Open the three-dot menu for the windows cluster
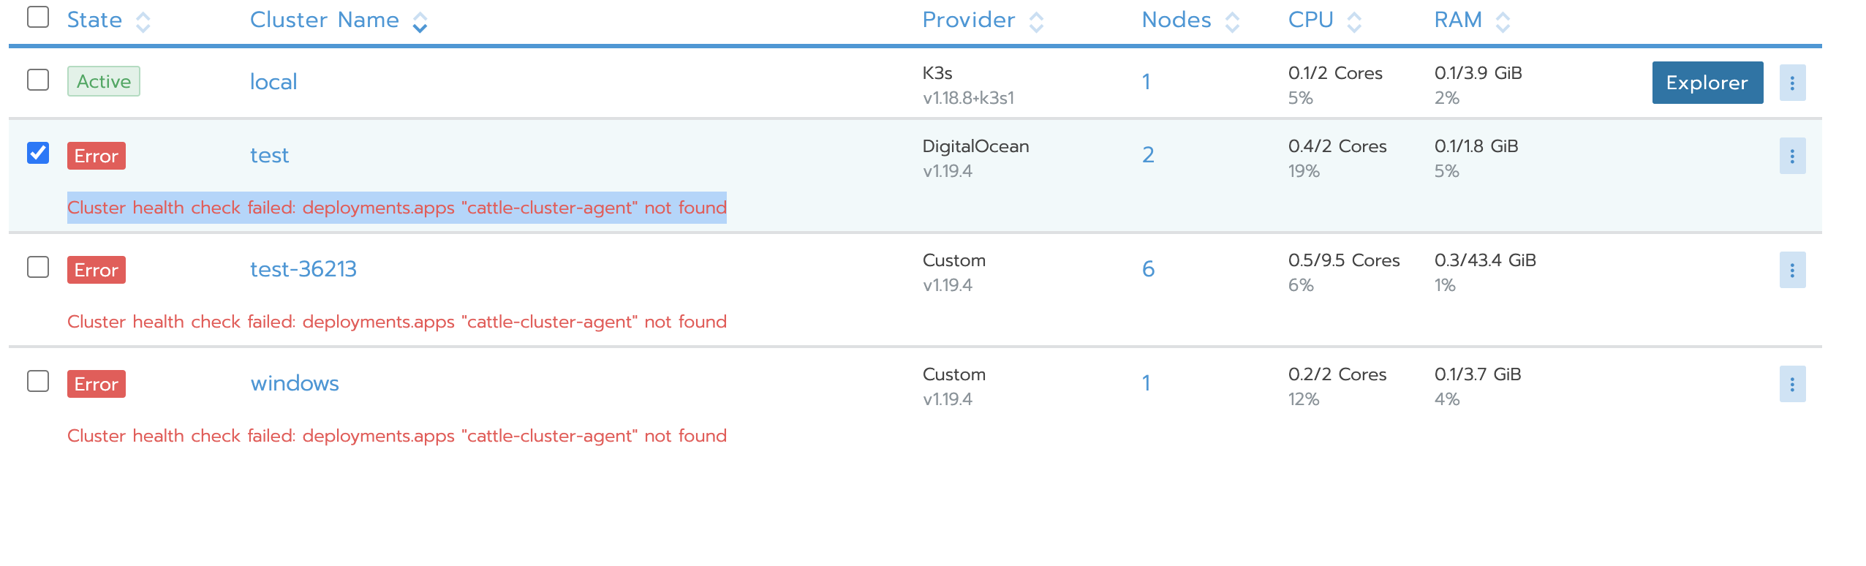This screenshot has width=1866, height=566. [1793, 384]
